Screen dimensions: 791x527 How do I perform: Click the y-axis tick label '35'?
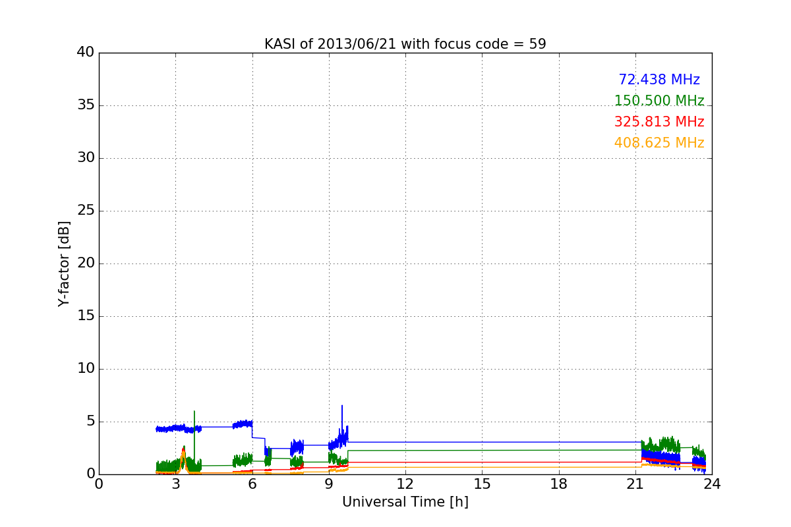pyautogui.click(x=86, y=105)
